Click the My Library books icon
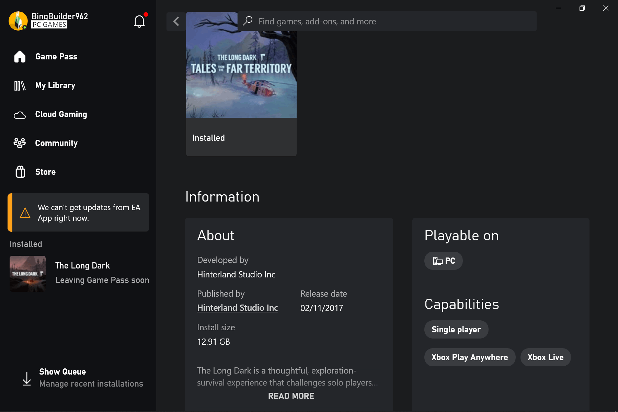 (x=20, y=85)
